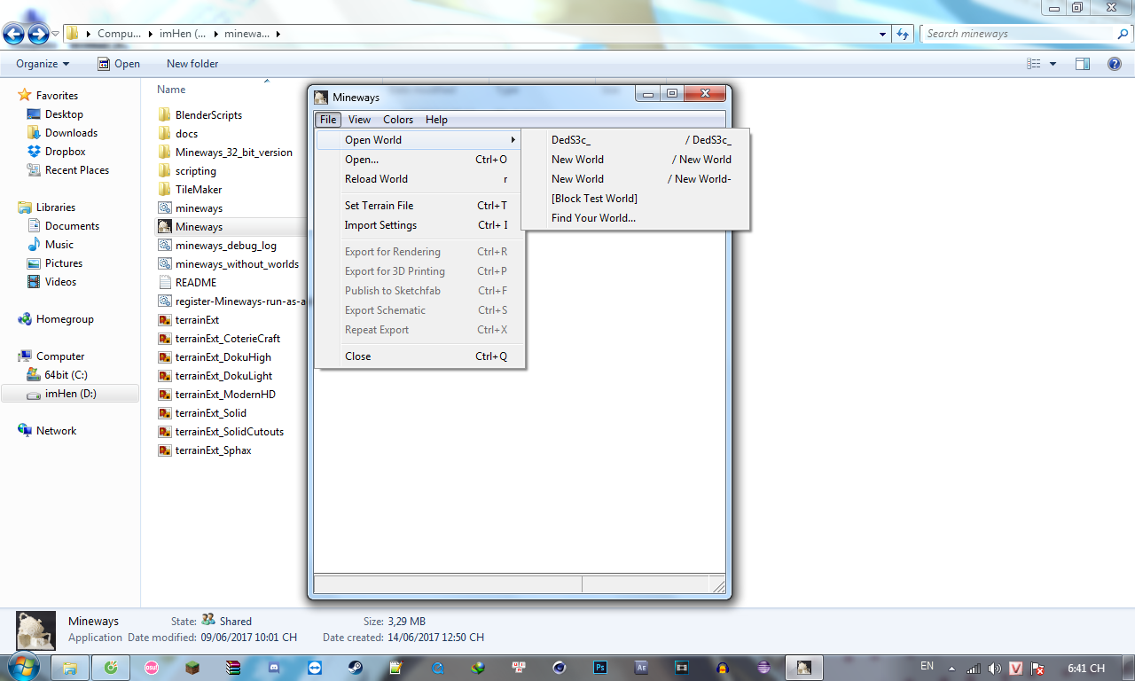The width and height of the screenshot is (1135, 681).
Task: Click the Explorer Back arrow button
Action: click(x=14, y=35)
